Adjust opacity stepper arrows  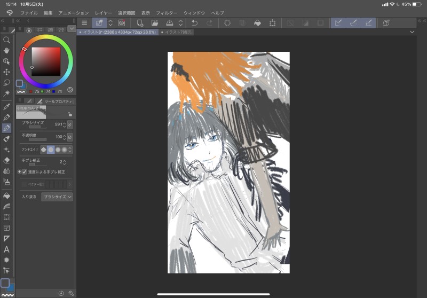click(64, 137)
